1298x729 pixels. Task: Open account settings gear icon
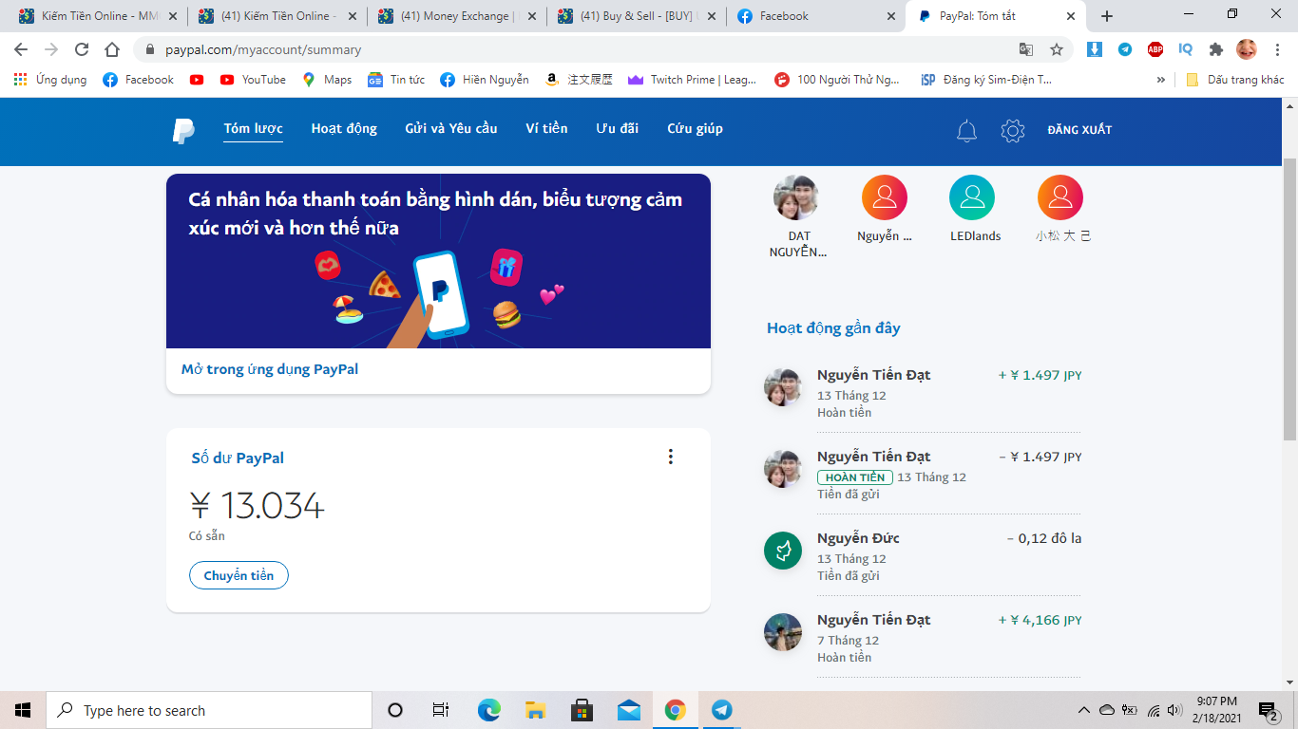point(1013,131)
